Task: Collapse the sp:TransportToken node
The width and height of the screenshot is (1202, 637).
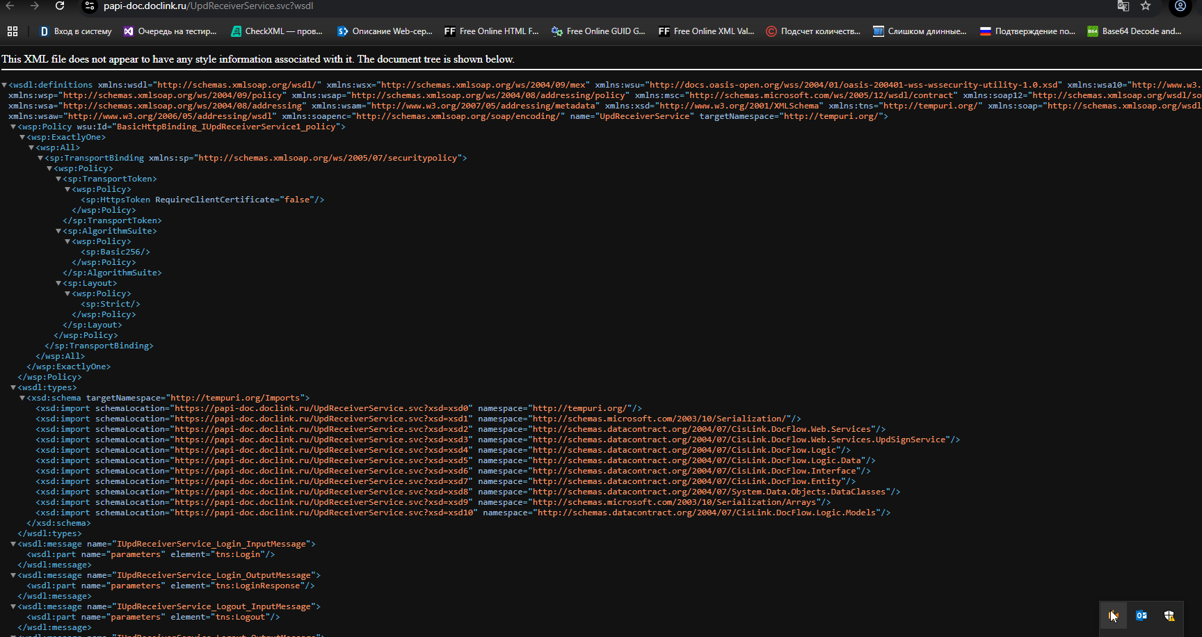Action: click(x=58, y=179)
